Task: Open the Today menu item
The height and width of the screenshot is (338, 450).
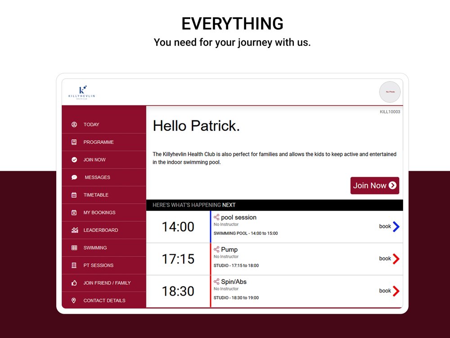Action: point(104,124)
